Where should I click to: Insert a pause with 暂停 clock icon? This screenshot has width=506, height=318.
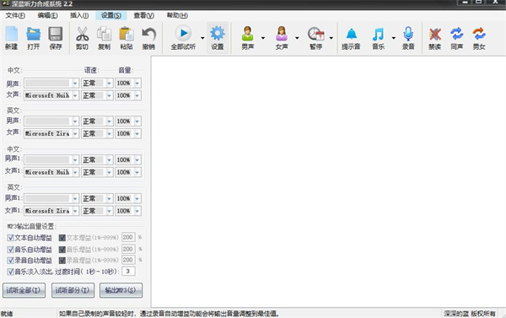pyautogui.click(x=316, y=38)
